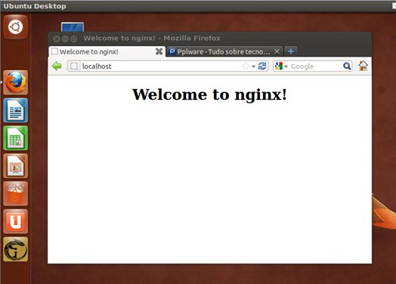Close the Firefox window

coord(57,39)
